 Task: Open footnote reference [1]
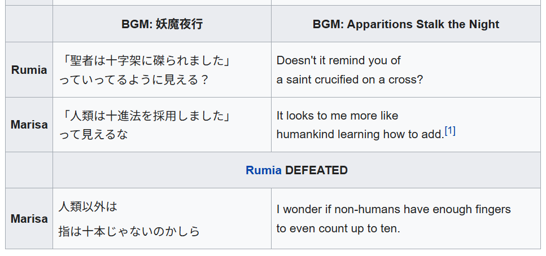click(x=450, y=131)
